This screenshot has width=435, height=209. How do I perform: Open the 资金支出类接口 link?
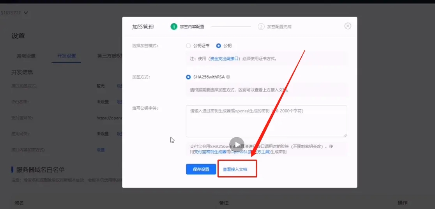[x=225, y=59]
